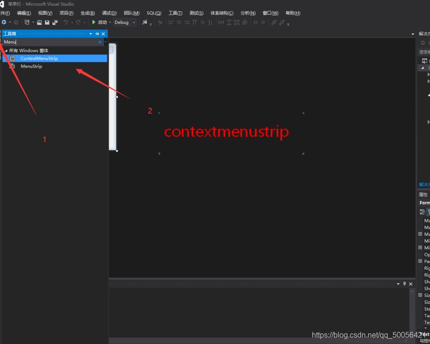Open the Debug configuration dropdown
This screenshot has width=430, height=344.
point(125,22)
